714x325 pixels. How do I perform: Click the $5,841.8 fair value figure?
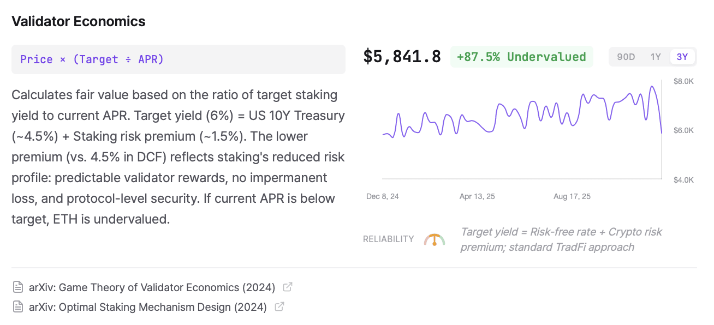(x=402, y=57)
